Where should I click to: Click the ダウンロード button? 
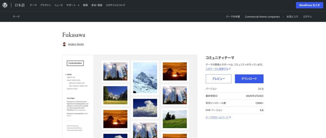click(x=249, y=79)
